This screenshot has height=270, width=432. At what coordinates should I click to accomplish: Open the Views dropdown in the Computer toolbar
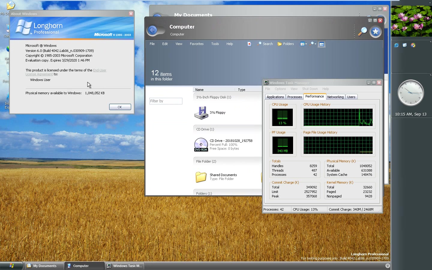click(x=304, y=44)
